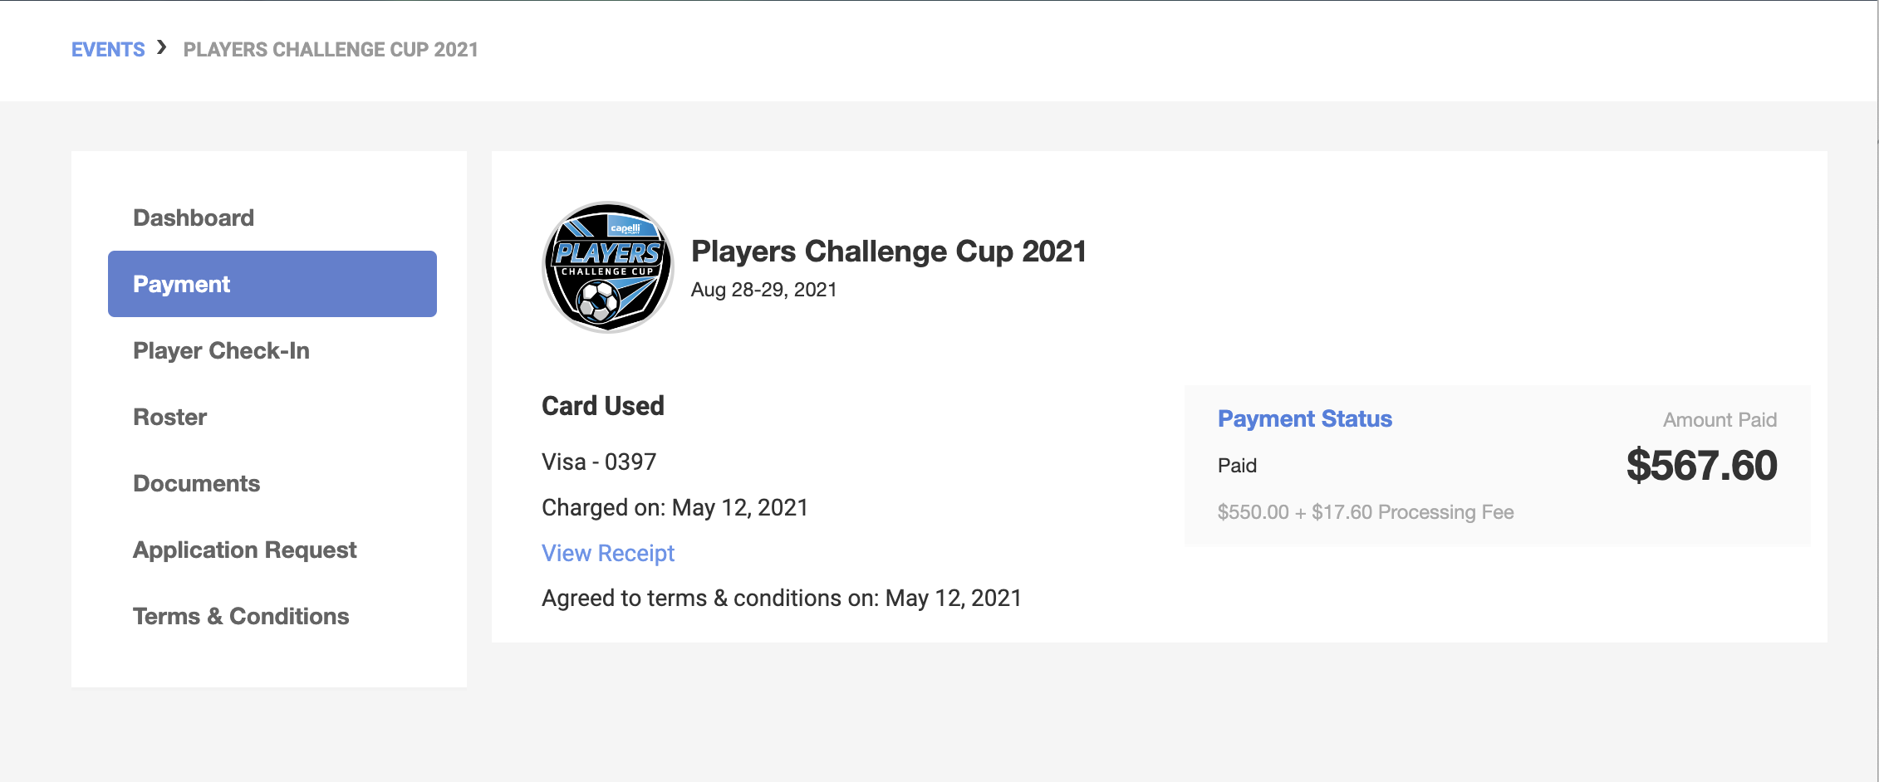The height and width of the screenshot is (782, 1879).
Task: Open the Player Check-In section
Action: coord(221,350)
